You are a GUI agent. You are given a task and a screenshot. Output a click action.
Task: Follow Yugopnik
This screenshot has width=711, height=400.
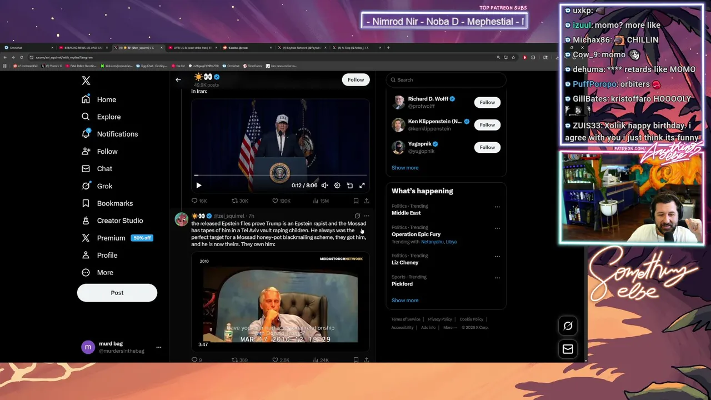(487, 147)
